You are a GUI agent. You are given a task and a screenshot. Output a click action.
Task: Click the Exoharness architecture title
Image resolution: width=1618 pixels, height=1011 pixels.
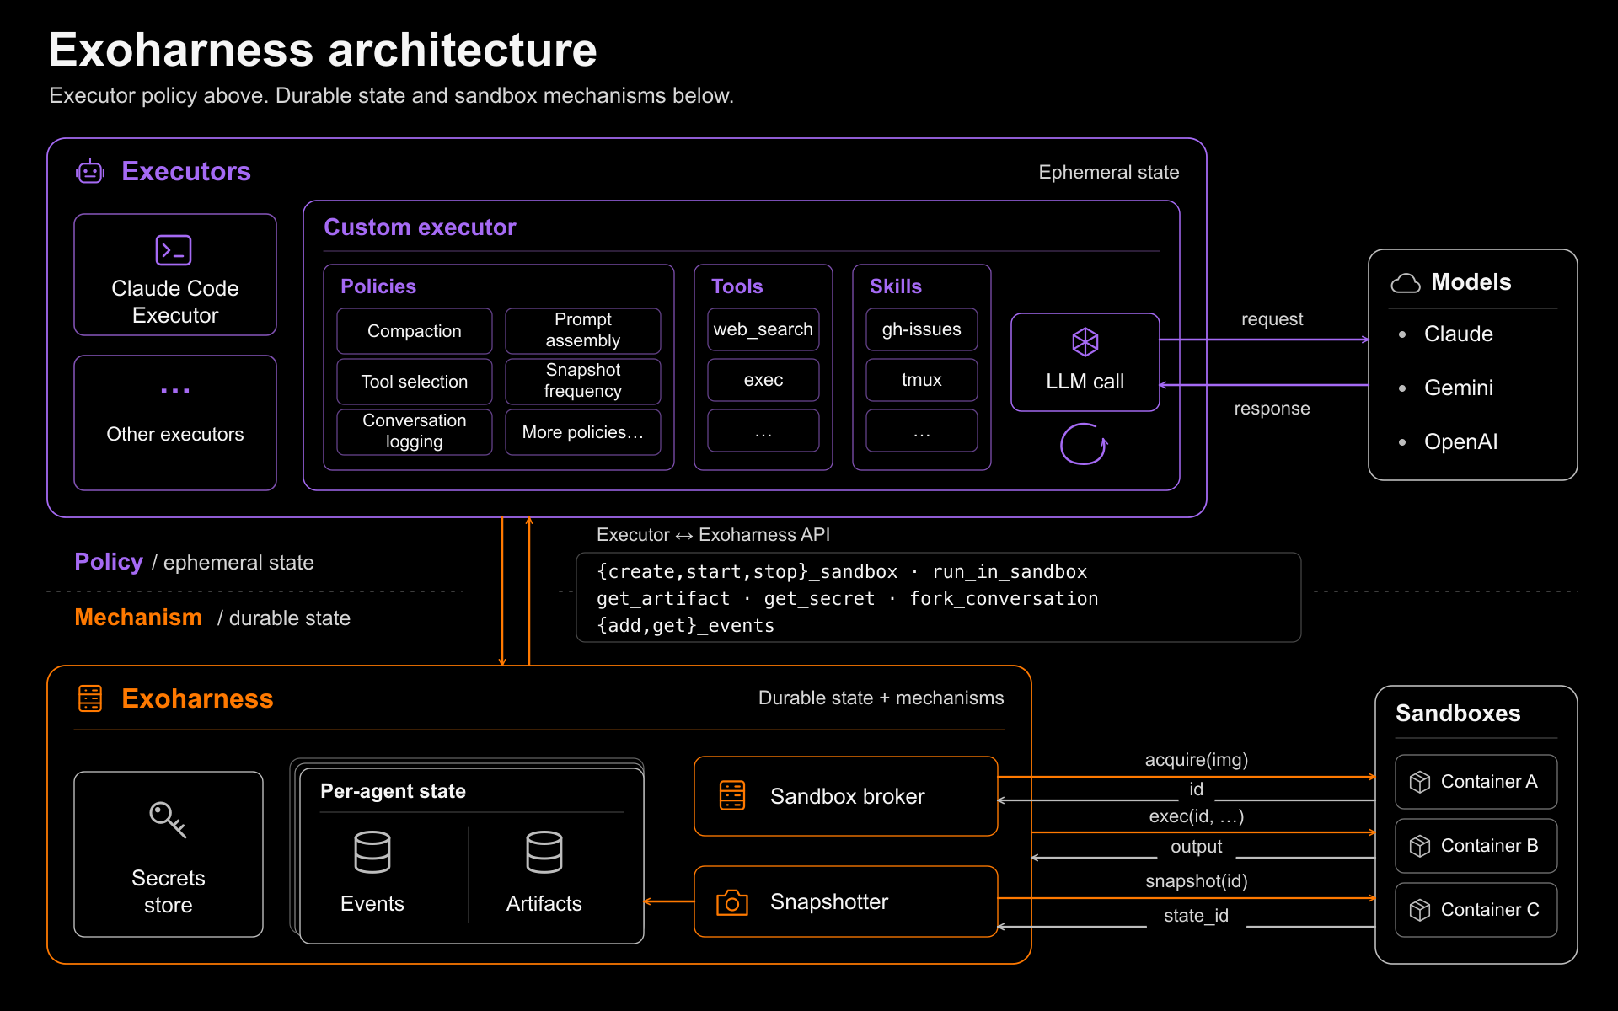pyautogui.click(x=323, y=50)
